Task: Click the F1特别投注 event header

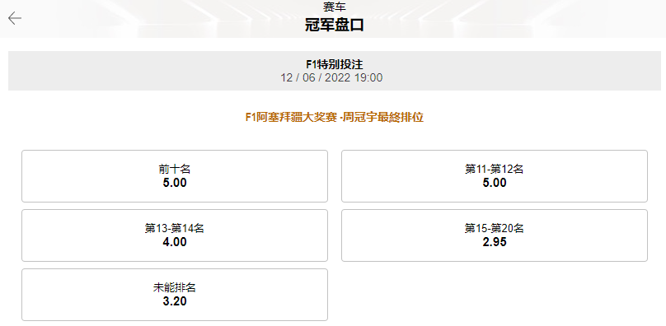Action: 335,64
